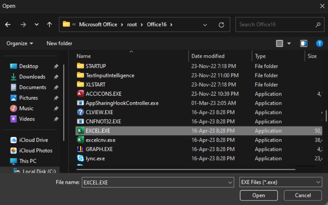Click inside the File name field
The image size is (328, 205).
(155, 182)
